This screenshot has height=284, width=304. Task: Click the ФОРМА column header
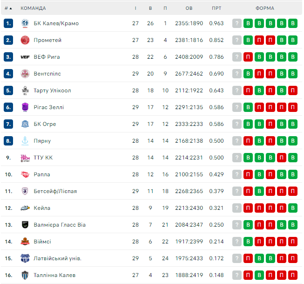pos(265,8)
